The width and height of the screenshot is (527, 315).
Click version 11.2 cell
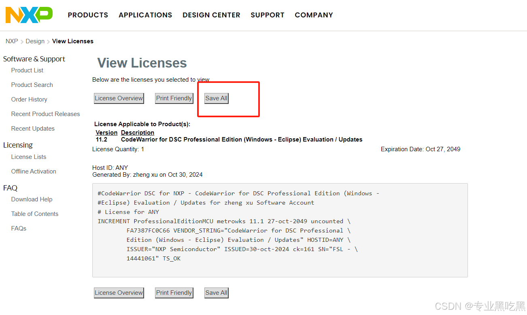(x=102, y=140)
